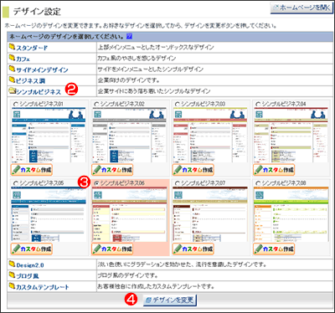The image size is (335, 313).
Task: Expand the ビジネス調 design folder
Action: tap(30, 81)
